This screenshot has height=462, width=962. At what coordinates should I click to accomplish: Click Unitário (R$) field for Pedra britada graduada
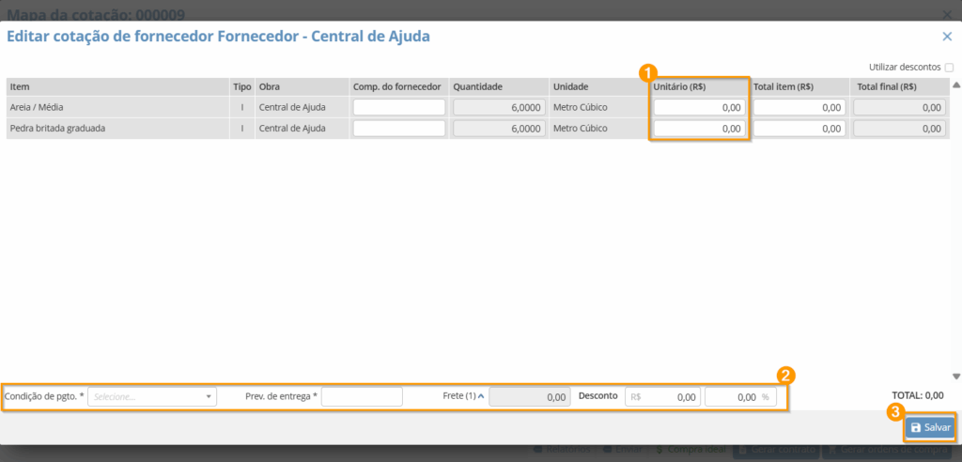point(700,129)
